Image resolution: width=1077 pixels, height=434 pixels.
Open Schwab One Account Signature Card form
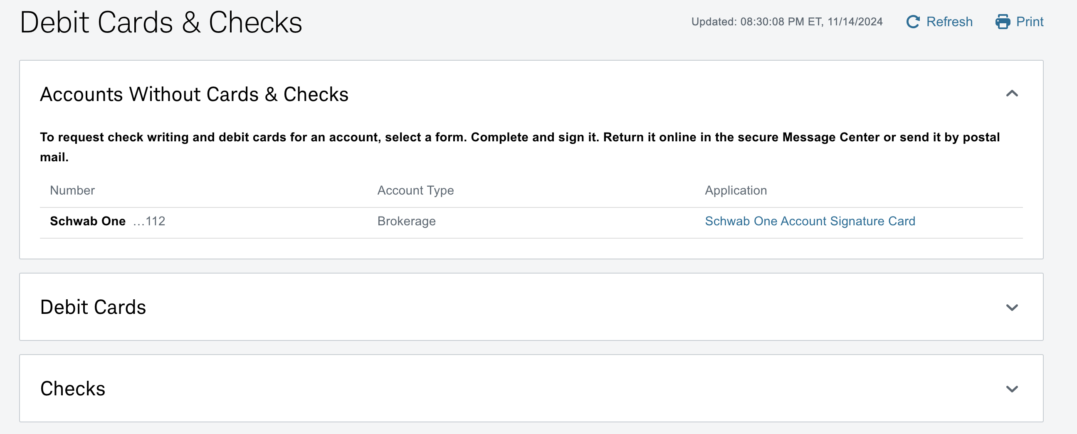coord(810,221)
